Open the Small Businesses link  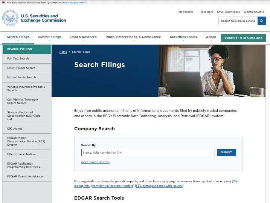pyautogui.click(x=228, y=12)
